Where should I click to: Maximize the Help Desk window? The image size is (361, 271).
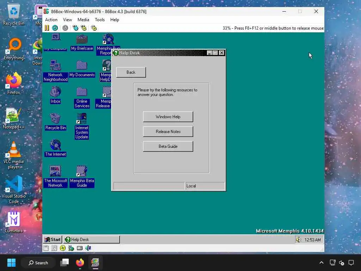[x=215, y=53]
